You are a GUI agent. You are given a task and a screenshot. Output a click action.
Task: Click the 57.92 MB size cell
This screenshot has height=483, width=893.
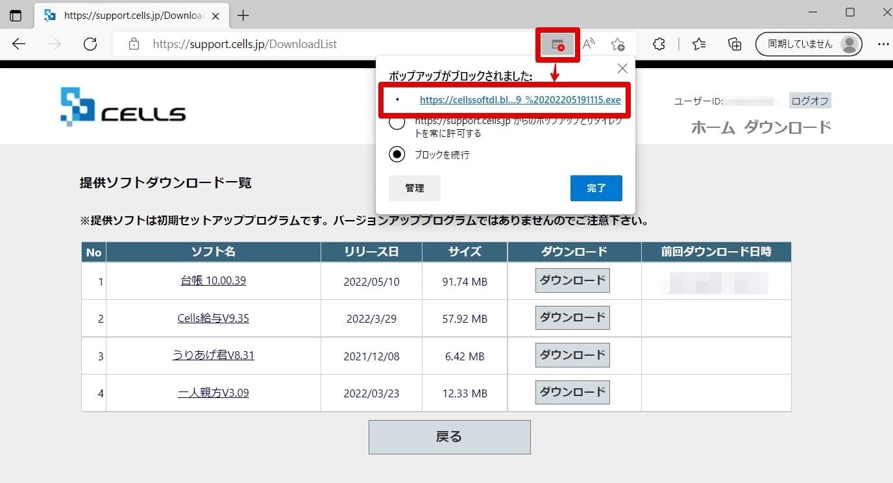pos(465,319)
